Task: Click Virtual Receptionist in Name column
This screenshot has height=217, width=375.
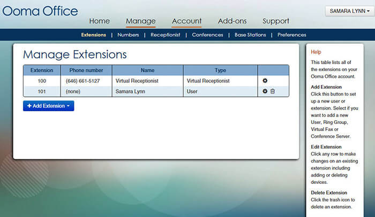Action: [137, 81]
